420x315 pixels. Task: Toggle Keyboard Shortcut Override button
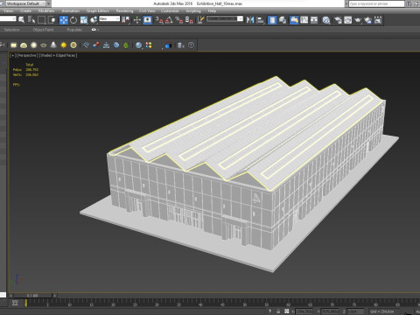coord(148,20)
